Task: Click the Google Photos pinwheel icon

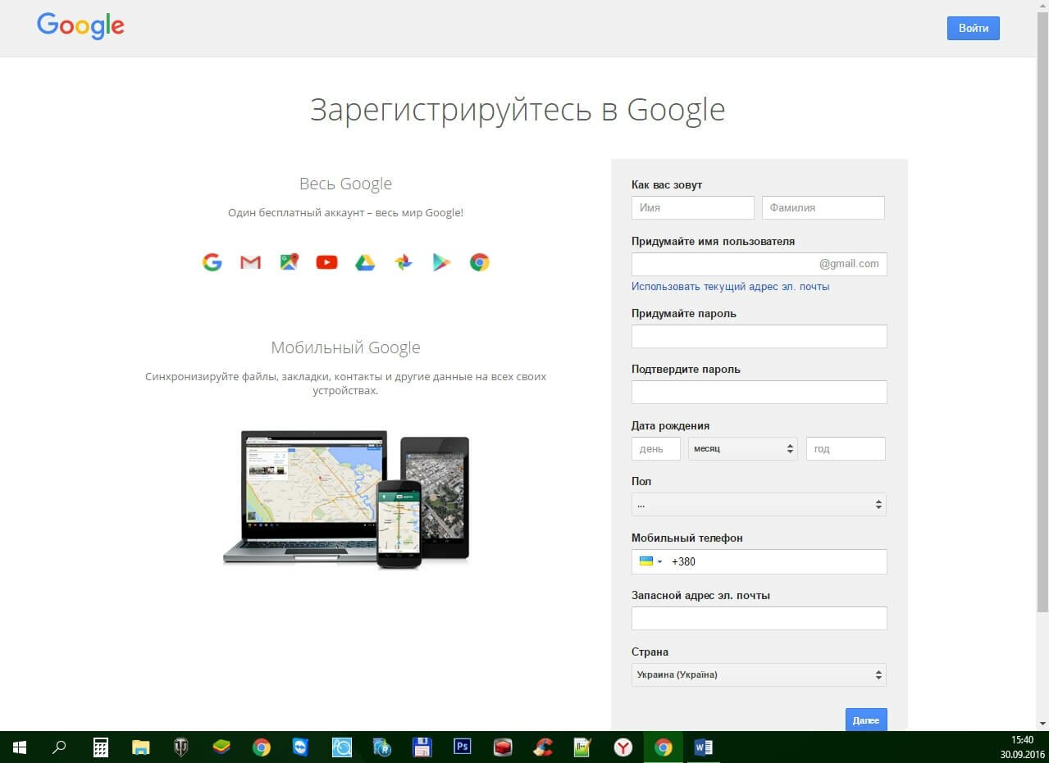Action: click(x=403, y=261)
